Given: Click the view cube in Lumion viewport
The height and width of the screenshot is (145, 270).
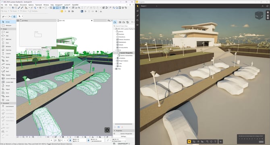Looking at the screenshot, I should coord(259,16).
